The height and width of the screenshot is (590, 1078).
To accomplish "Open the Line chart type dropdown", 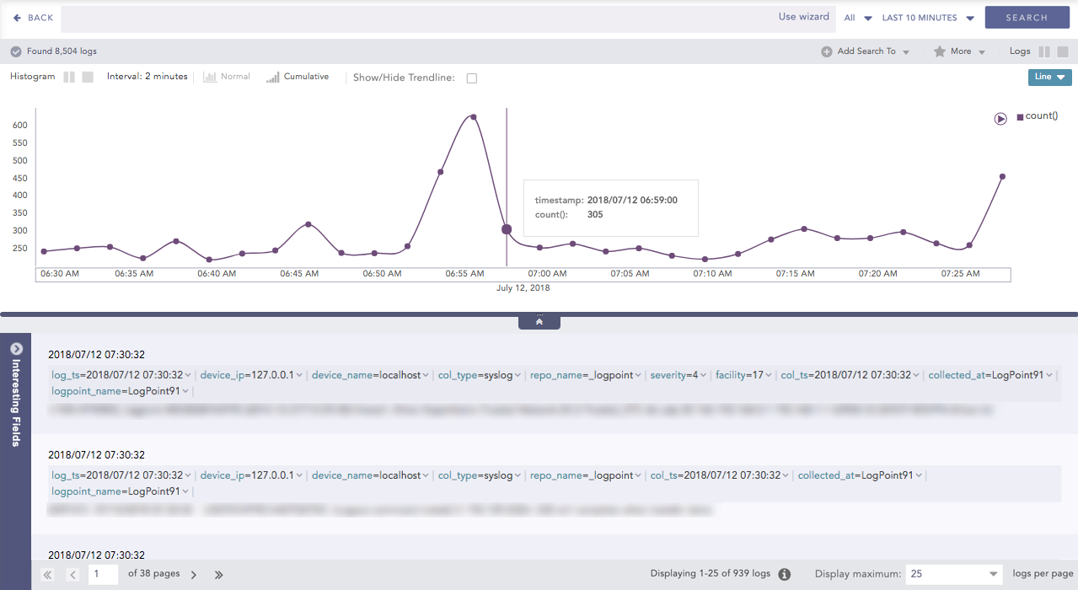I will point(1049,77).
